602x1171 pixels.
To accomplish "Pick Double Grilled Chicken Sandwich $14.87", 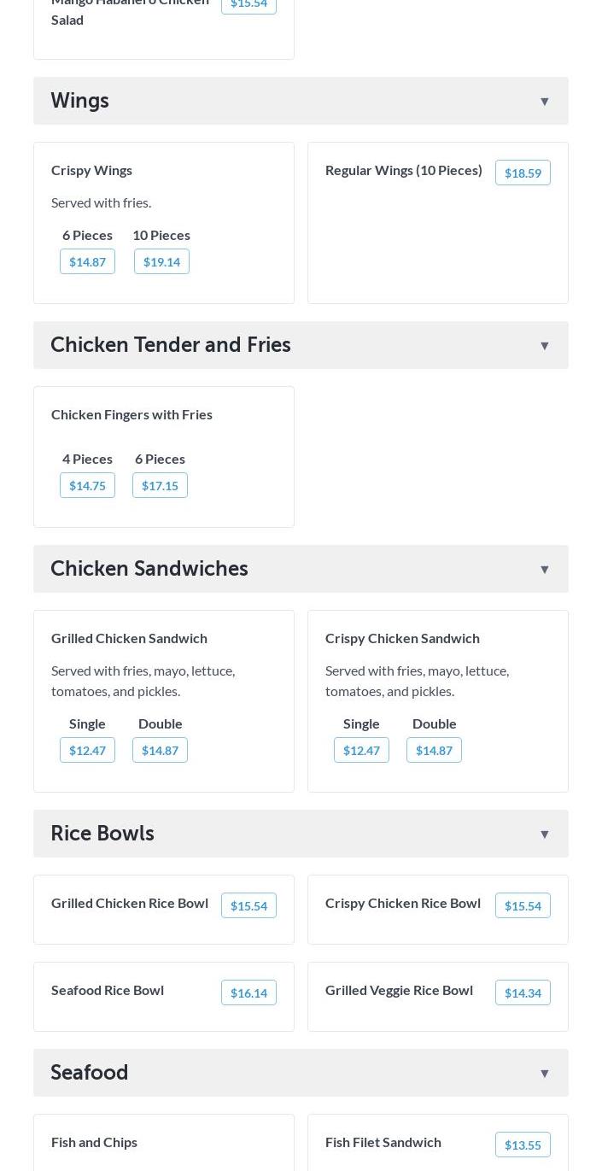I will (x=160, y=750).
